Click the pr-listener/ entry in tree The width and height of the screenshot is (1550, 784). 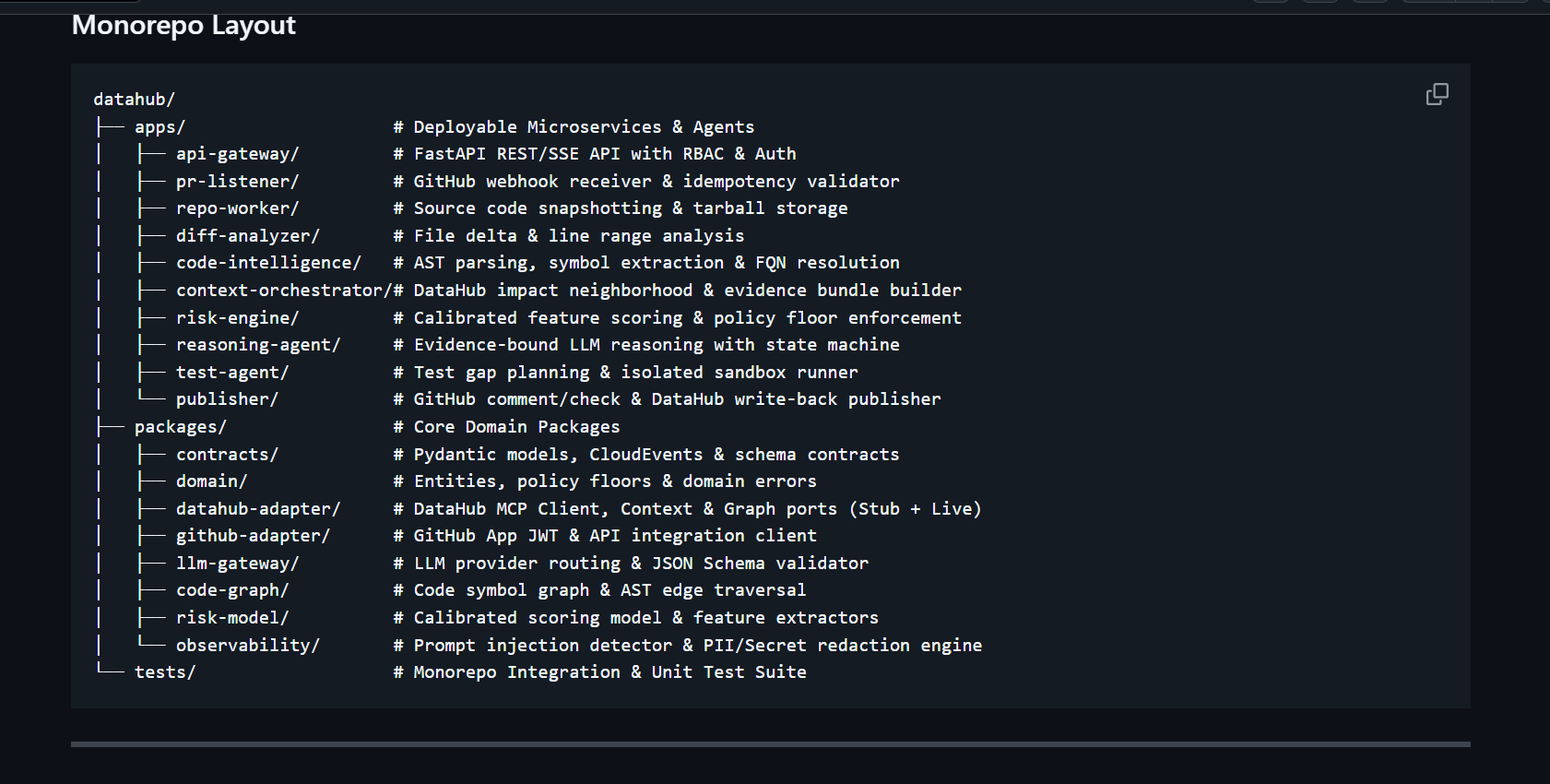pos(237,182)
